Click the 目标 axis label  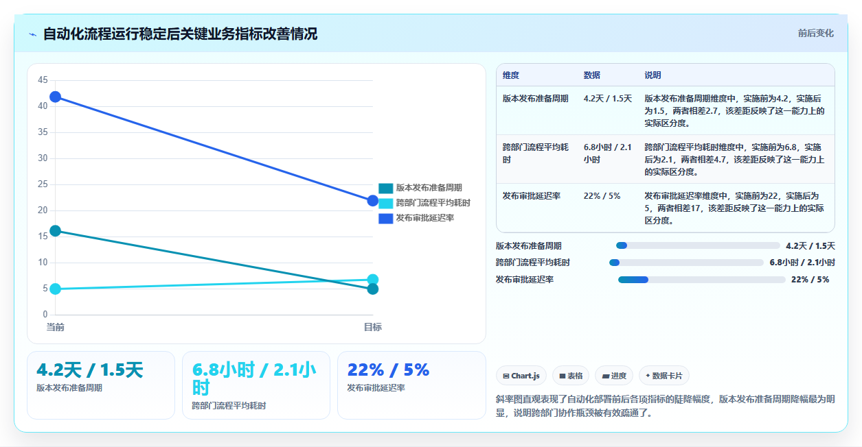click(x=373, y=327)
